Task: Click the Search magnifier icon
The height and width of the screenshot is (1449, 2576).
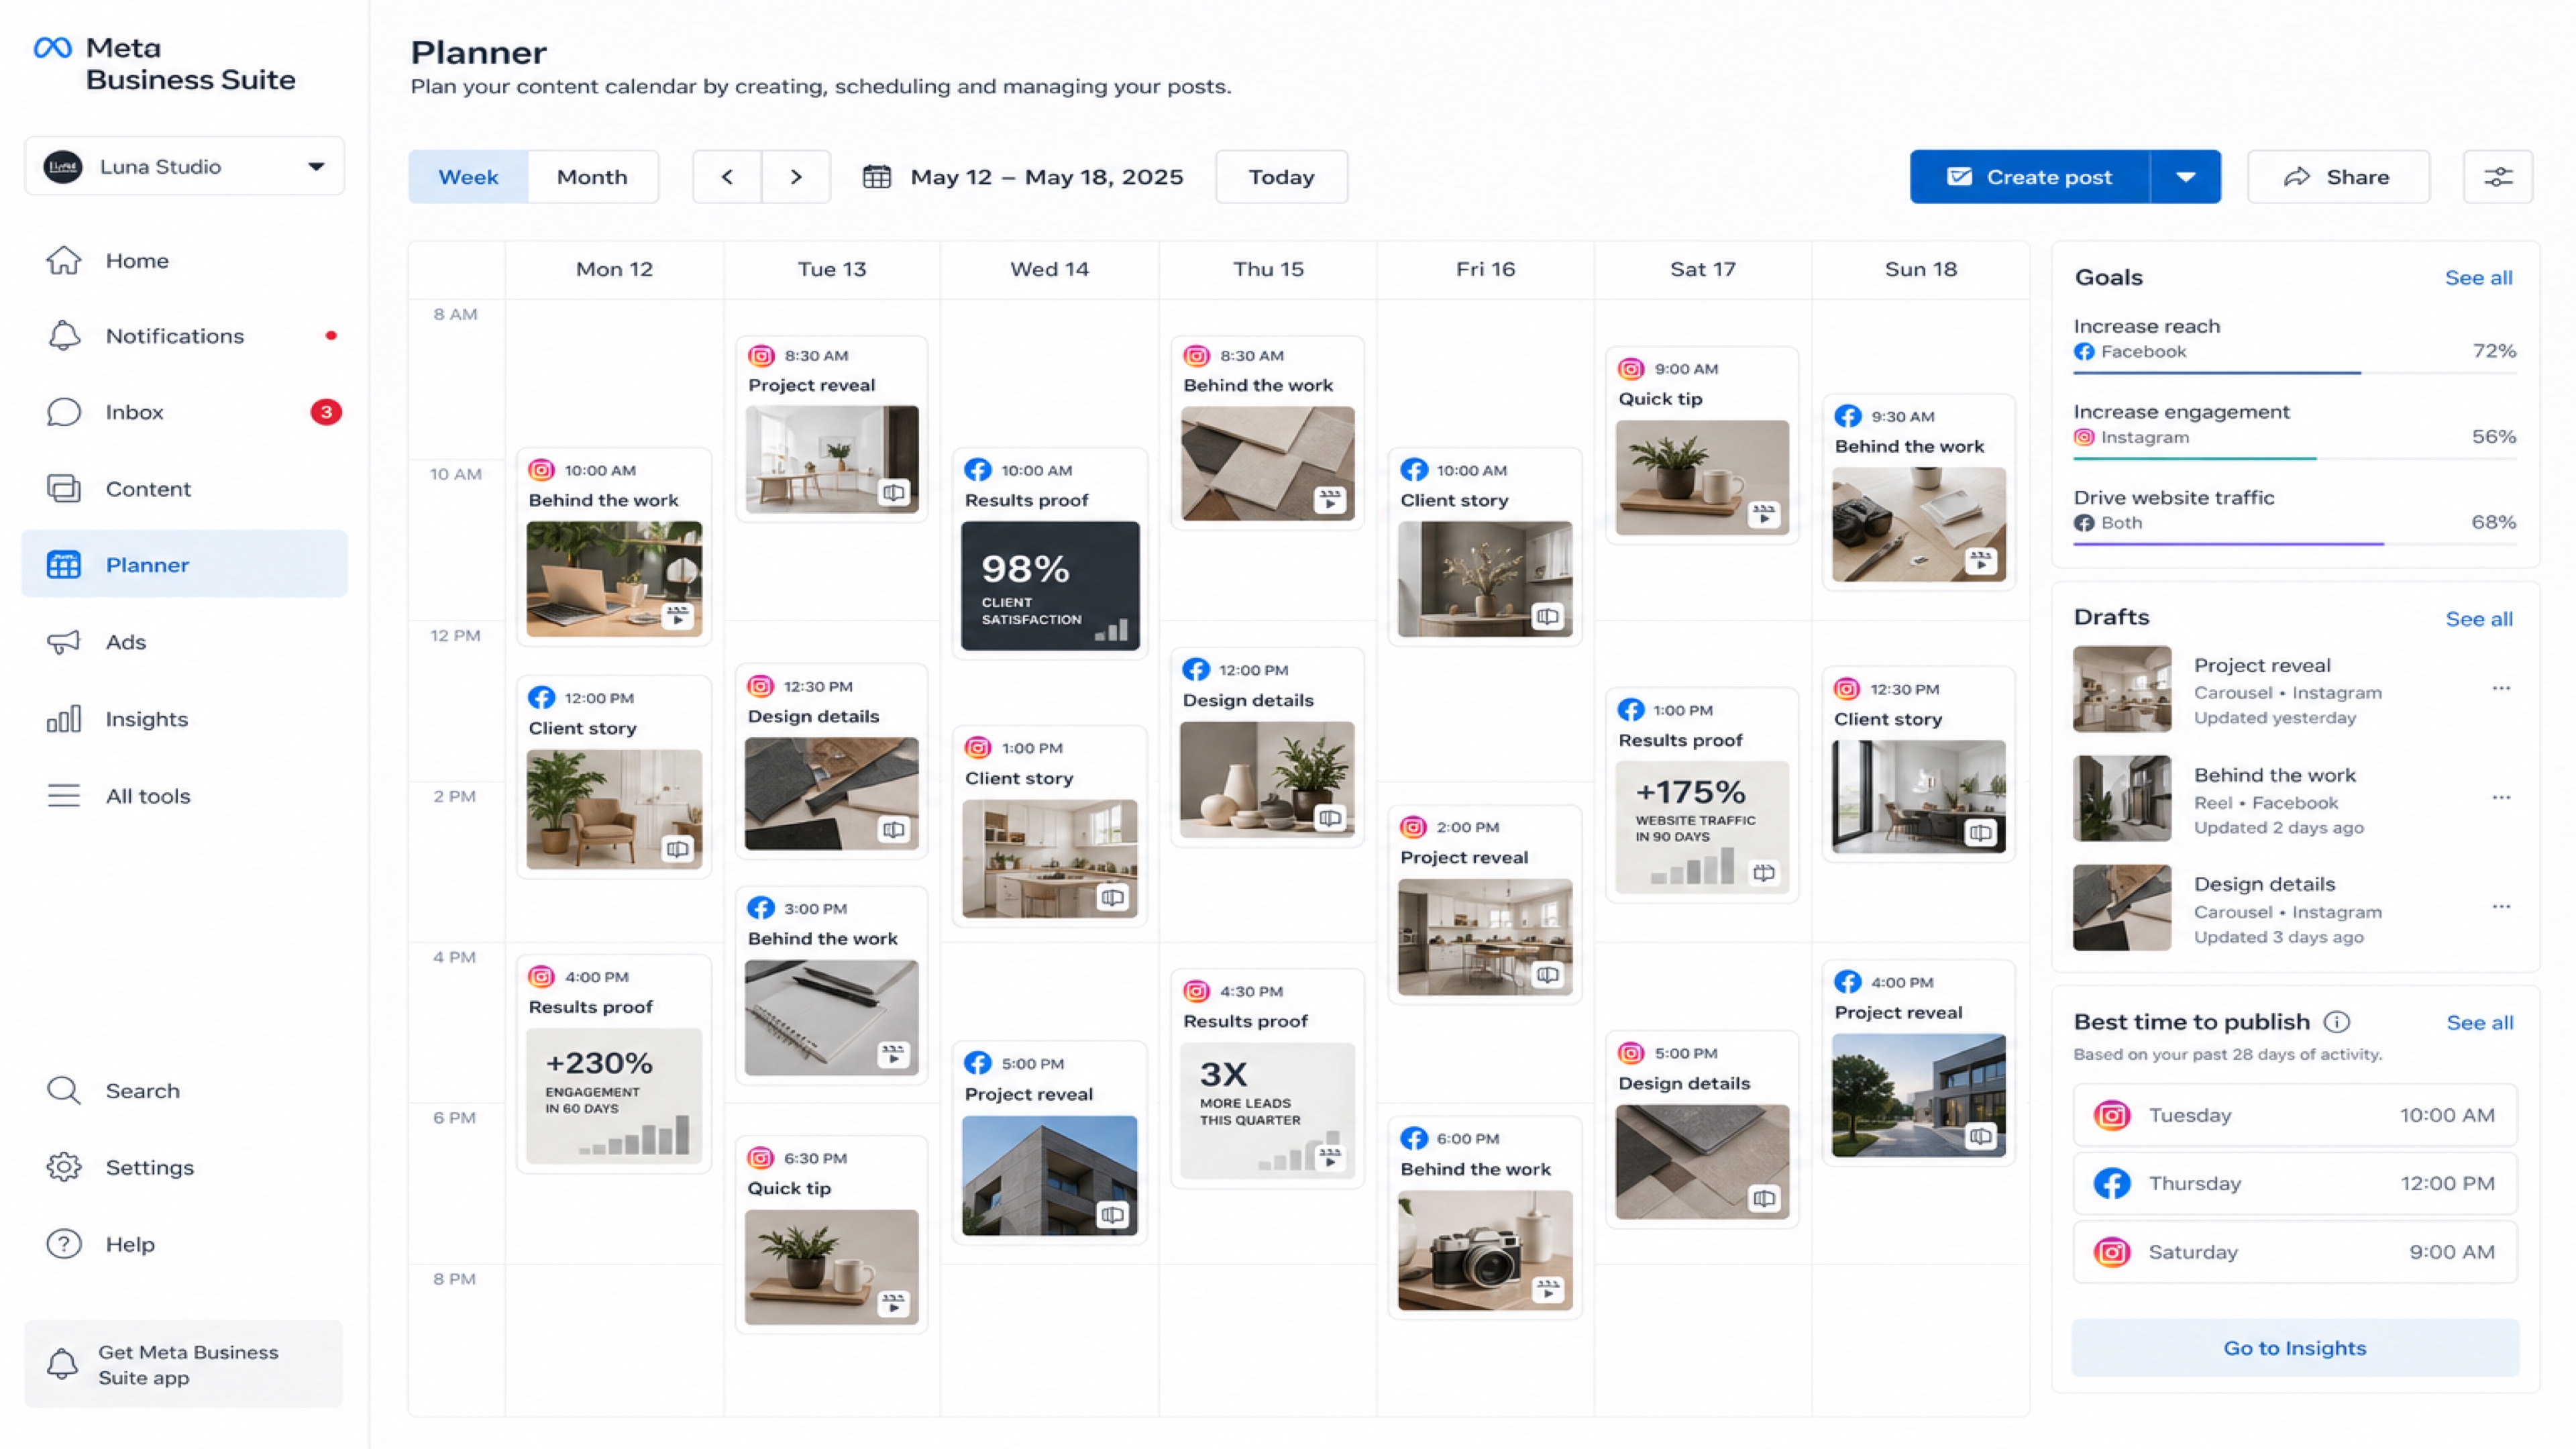Action: 64,1091
